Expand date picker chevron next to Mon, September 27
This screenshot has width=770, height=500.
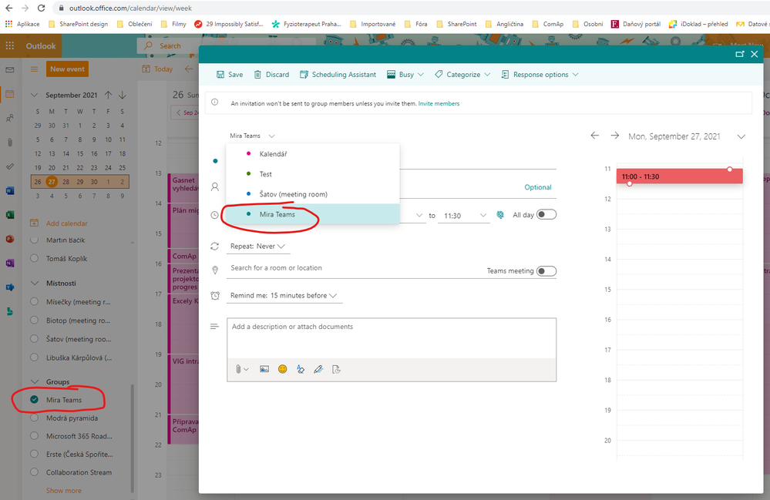[x=741, y=136]
